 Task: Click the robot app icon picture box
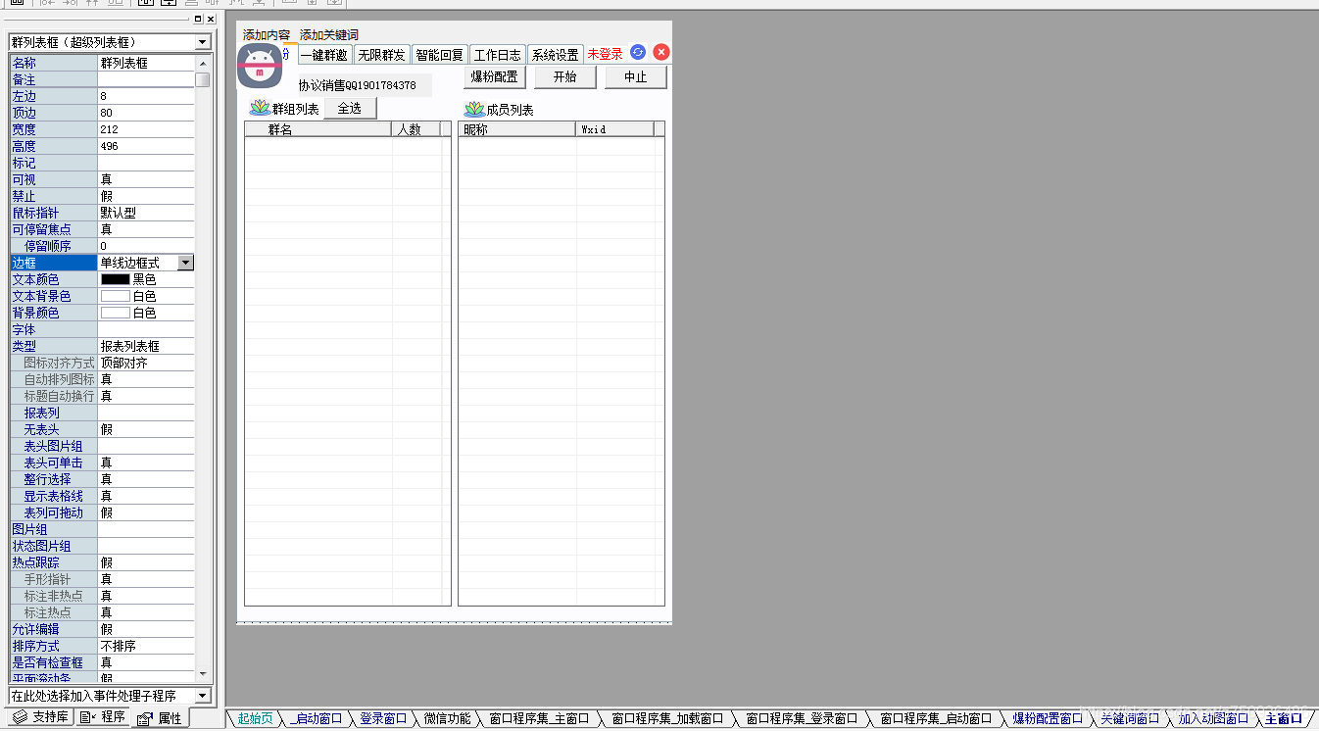(x=261, y=65)
